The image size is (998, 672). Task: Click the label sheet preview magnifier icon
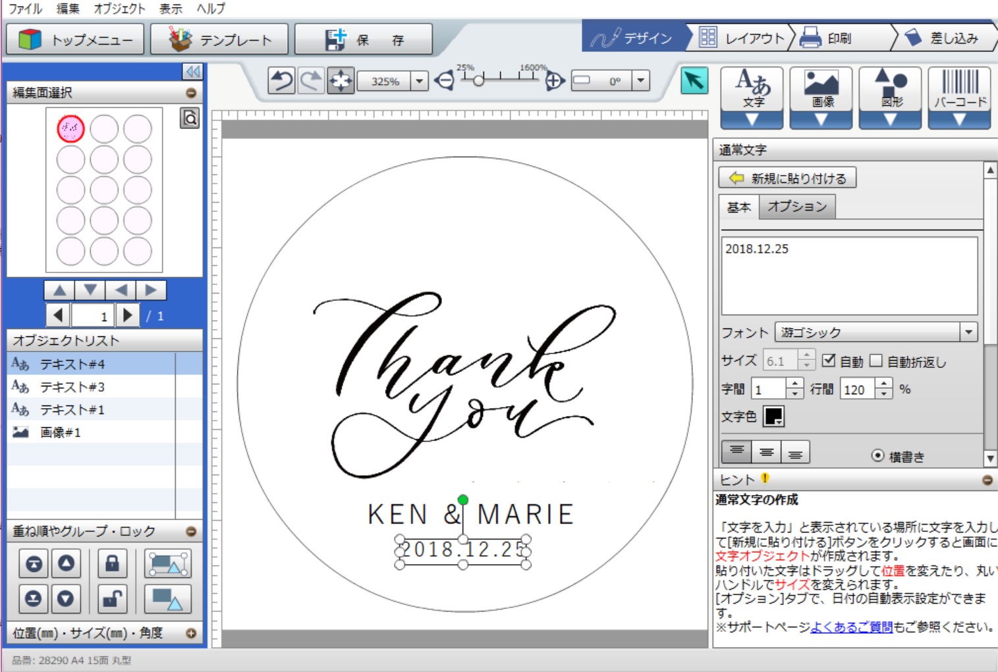point(190,118)
